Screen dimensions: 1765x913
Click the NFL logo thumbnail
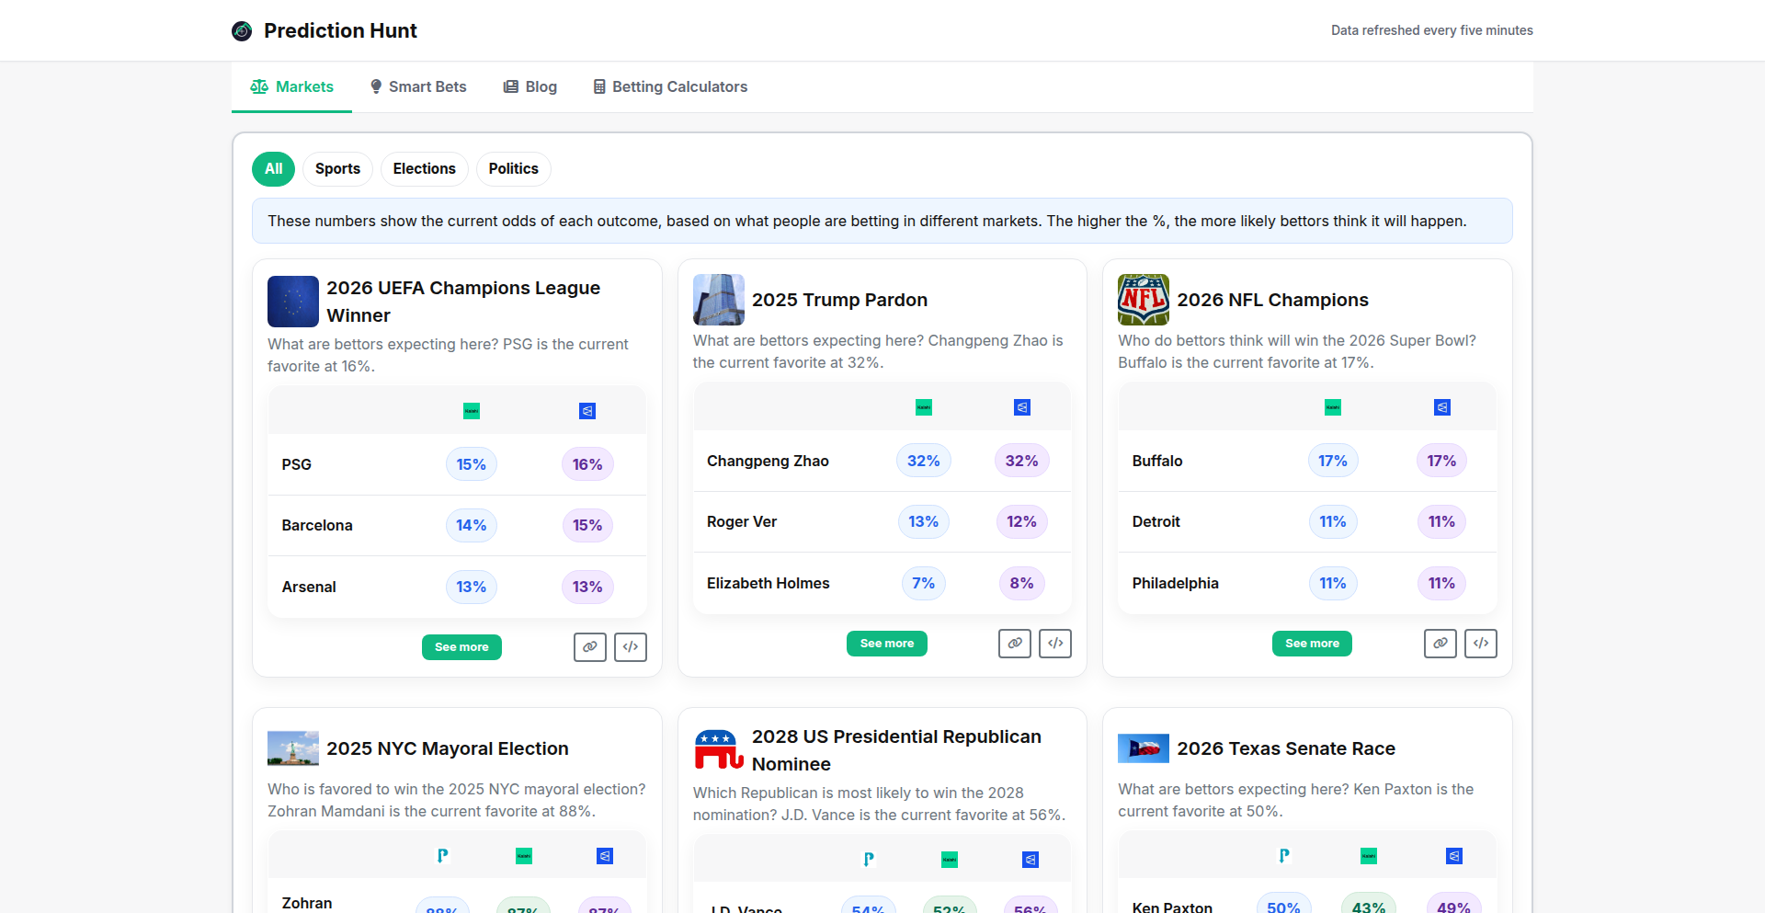1143,300
